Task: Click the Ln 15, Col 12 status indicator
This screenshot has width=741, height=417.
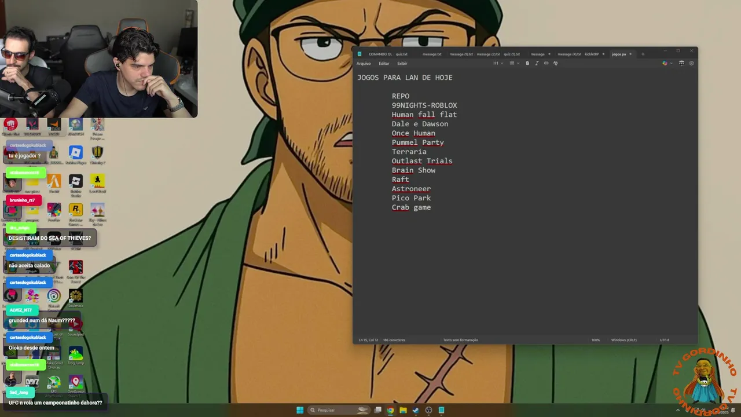Action: coord(368,340)
